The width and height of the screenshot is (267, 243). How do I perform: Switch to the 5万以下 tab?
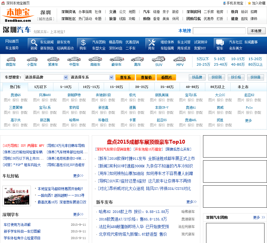point(41,87)
